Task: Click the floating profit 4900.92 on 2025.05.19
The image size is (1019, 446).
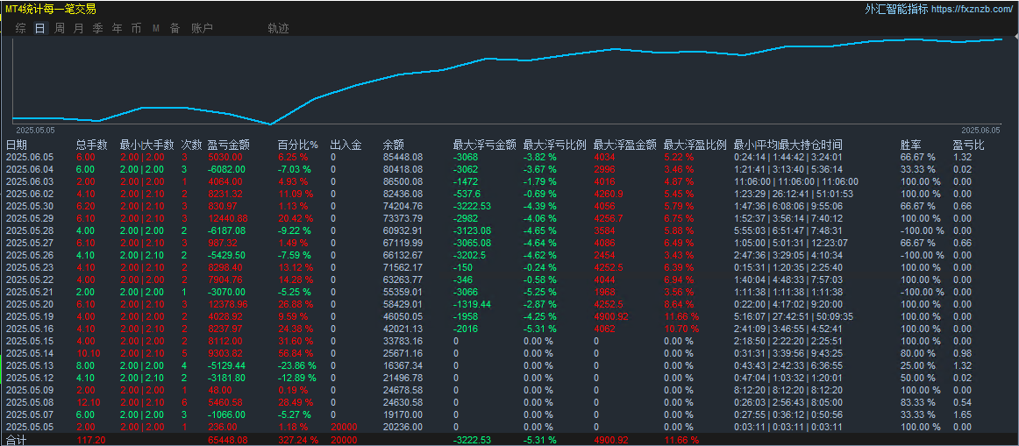Action: click(612, 316)
